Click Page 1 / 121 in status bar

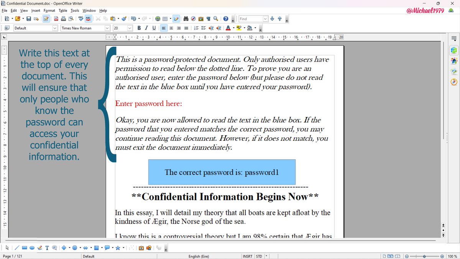[x=13, y=256]
